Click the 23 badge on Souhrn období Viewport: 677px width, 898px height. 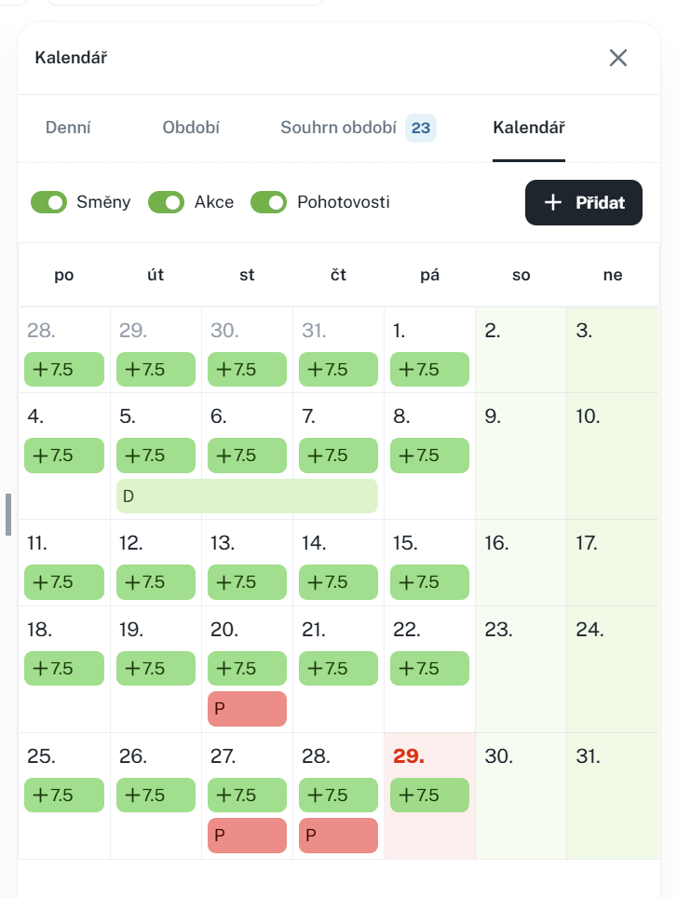tap(421, 128)
